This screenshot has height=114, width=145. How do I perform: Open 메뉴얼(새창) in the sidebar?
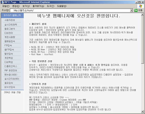coord(11,75)
